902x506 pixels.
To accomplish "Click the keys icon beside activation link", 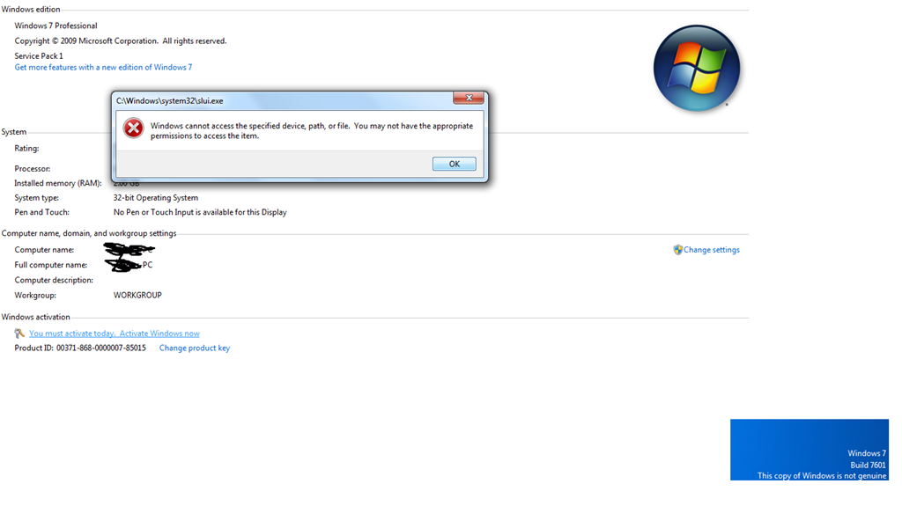I will [19, 334].
